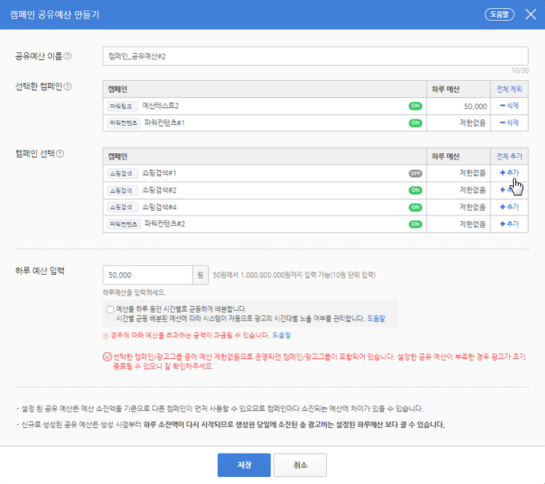Add 쇼핑검색#4 campaign to shared budget
The width and height of the screenshot is (545, 484).
(x=508, y=207)
